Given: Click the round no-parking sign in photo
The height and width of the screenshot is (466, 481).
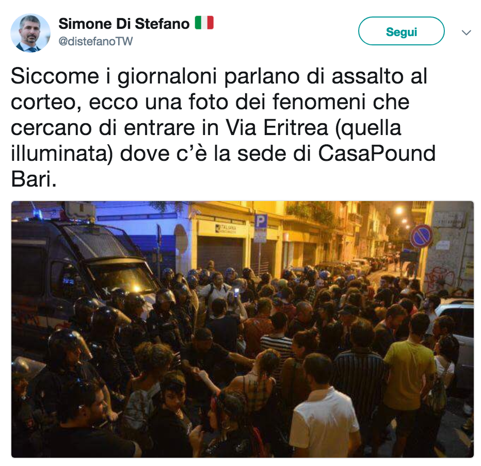Looking at the screenshot, I should [x=422, y=236].
